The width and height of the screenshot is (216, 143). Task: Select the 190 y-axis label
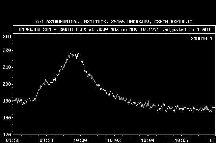[x=6, y=101]
